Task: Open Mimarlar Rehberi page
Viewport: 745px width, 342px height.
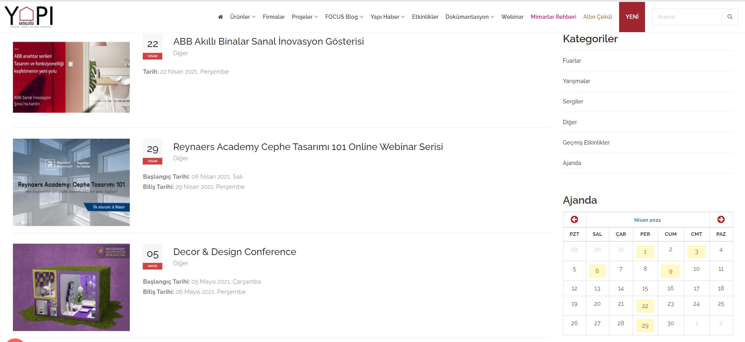Action: (x=553, y=17)
